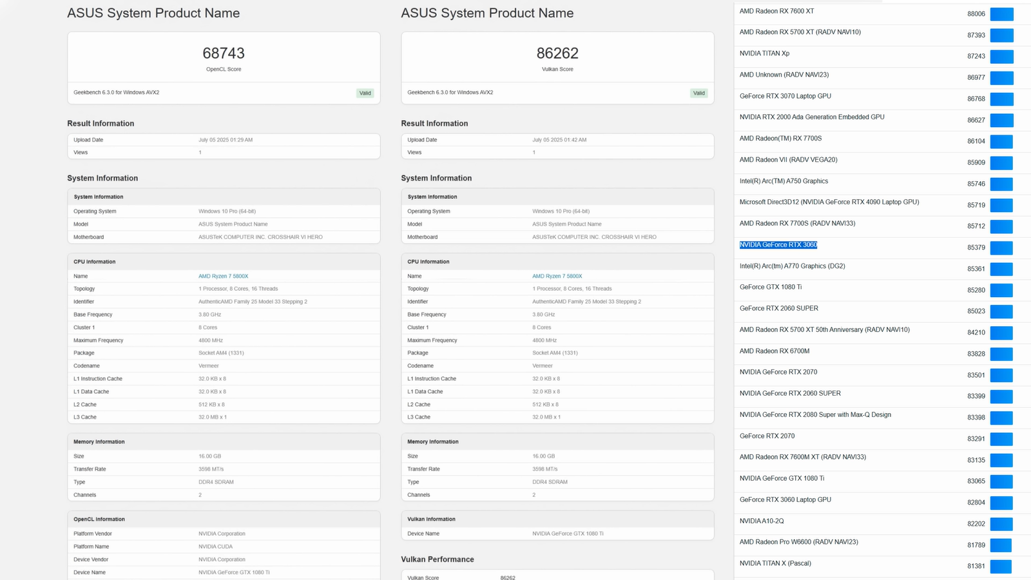Click Intel Arc A750 Graphics entry
Viewport: 1031px width, 580px height.
coord(784,181)
